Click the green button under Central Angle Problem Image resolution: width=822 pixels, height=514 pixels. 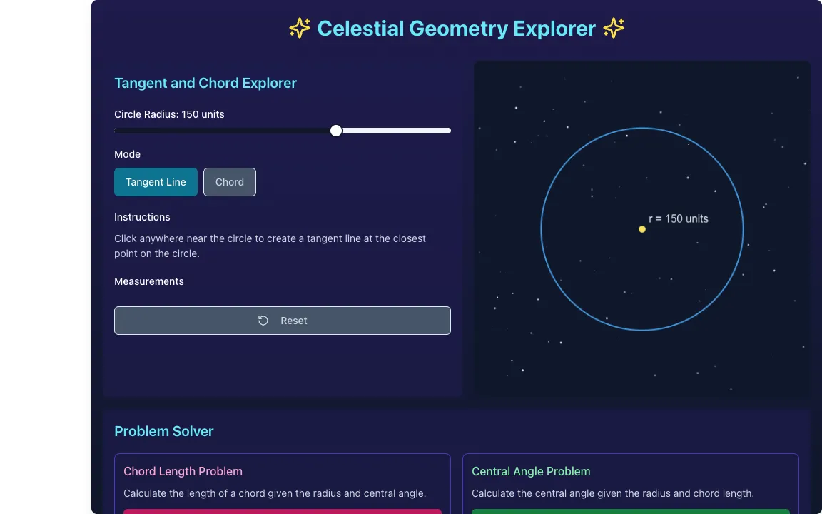(631, 511)
